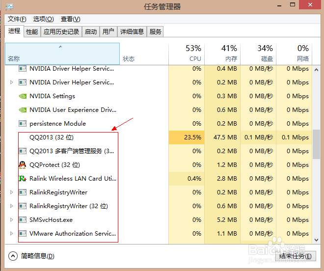Expand the RalinkRegistryWriter process group
324x271 pixels.
coord(12,192)
